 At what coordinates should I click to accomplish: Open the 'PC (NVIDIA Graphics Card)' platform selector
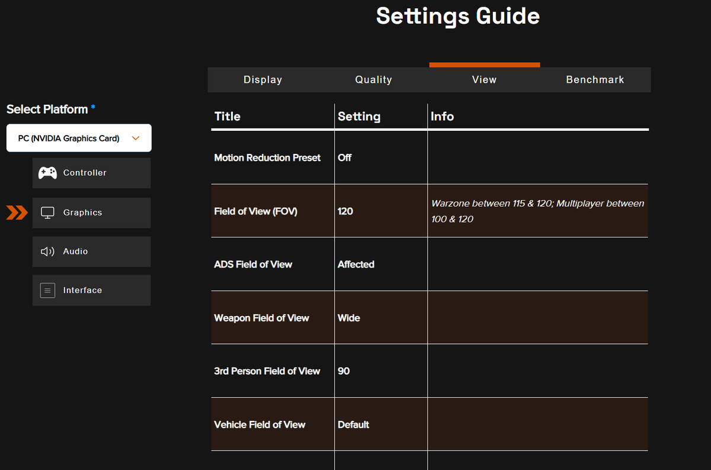pos(79,138)
